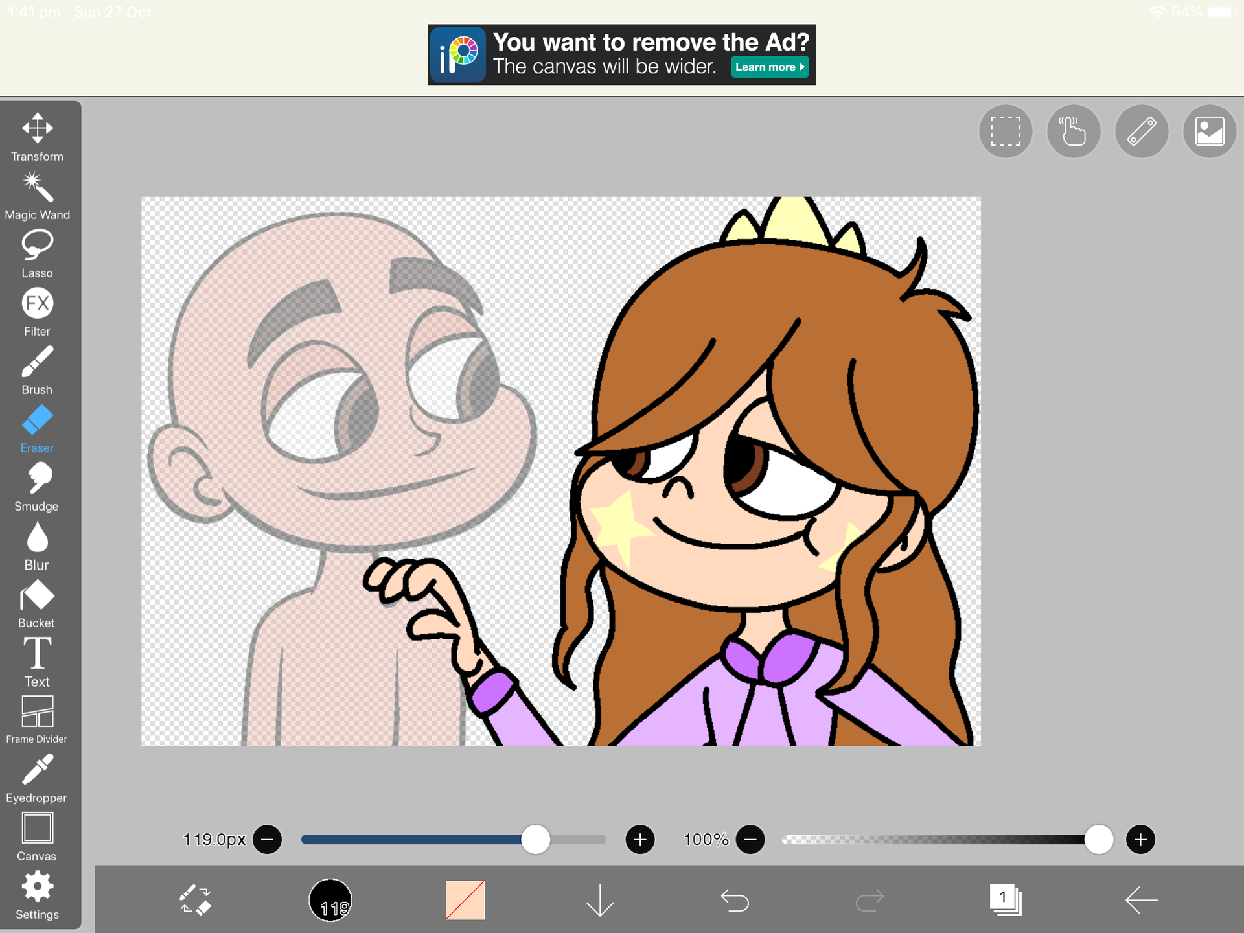Decrease opacity with minus button
This screenshot has width=1244, height=933.
tap(750, 840)
